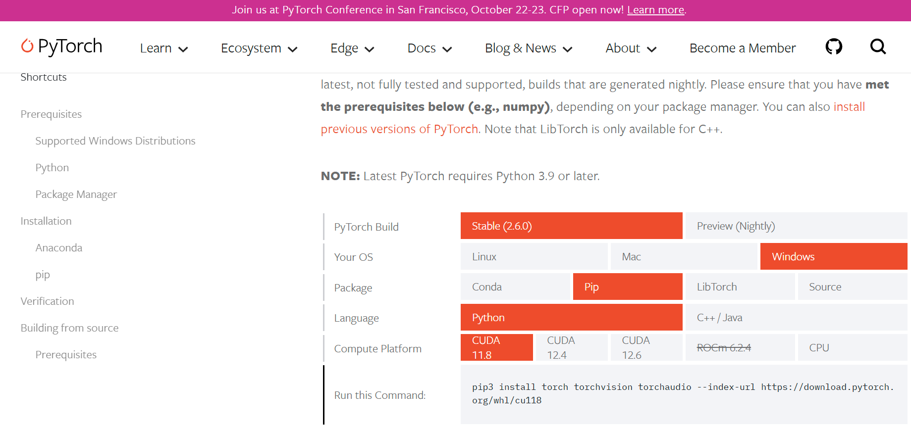Open Prerequisites under Shortcuts heading
This screenshot has height=433, width=911.
(51, 114)
